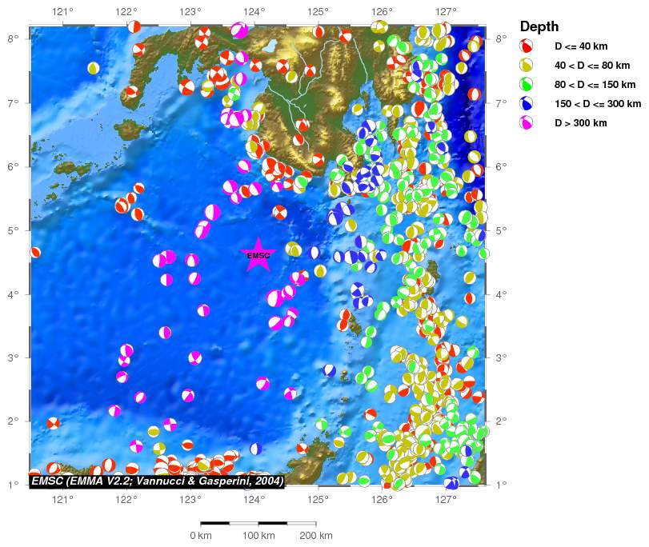
Task: Click the EMSC EMMA V2.2 citation text
Action: pyautogui.click(x=158, y=481)
